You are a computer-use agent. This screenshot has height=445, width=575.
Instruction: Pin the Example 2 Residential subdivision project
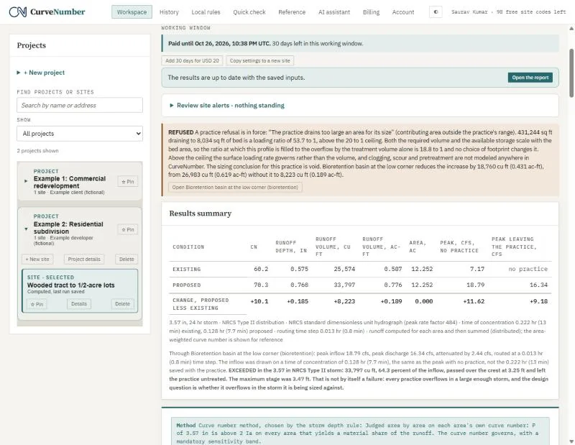(128, 229)
